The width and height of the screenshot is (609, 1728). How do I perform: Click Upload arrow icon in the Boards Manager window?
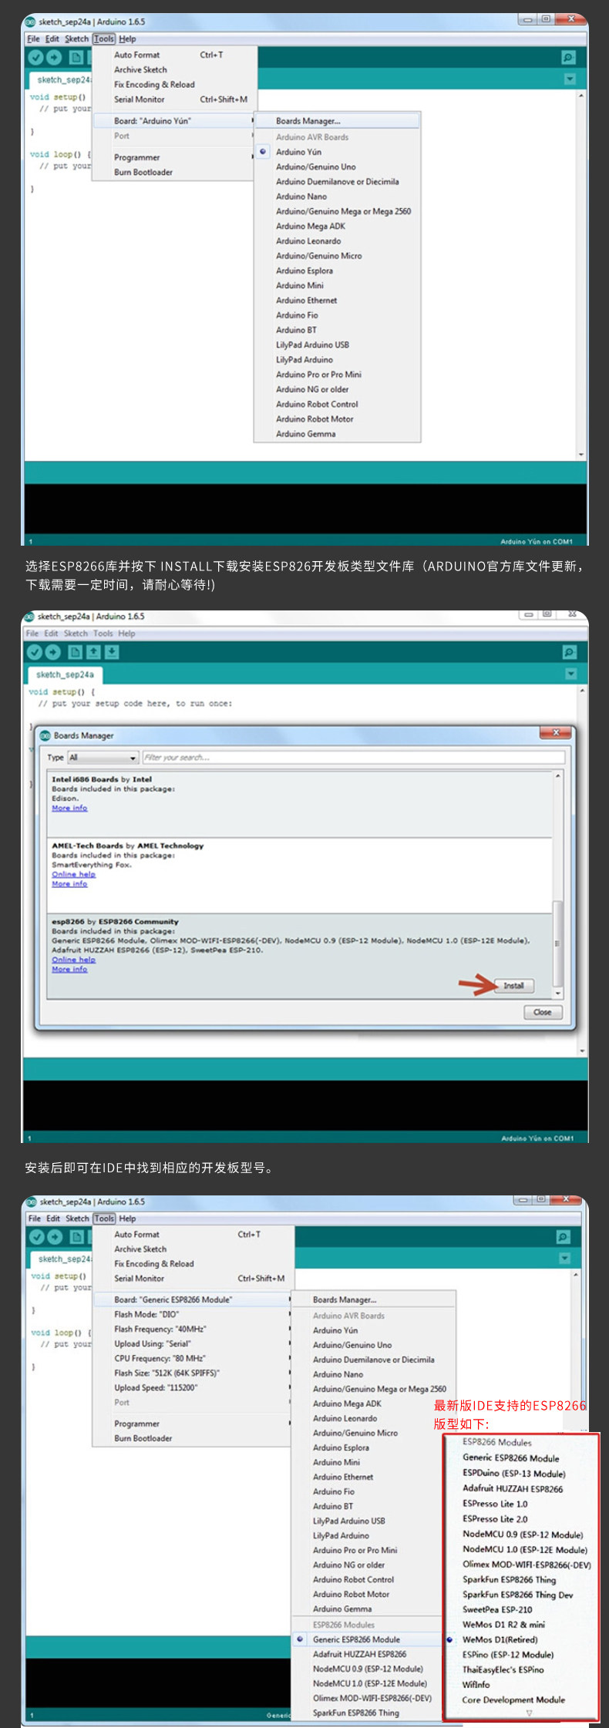(52, 652)
